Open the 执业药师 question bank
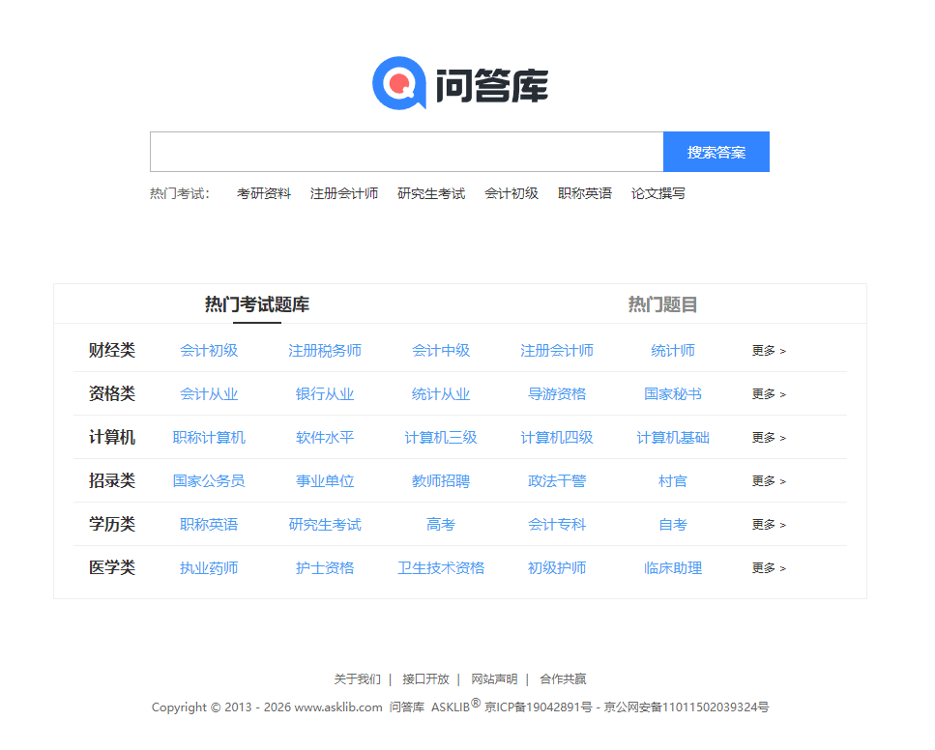This screenshot has width=935, height=750. (x=209, y=568)
